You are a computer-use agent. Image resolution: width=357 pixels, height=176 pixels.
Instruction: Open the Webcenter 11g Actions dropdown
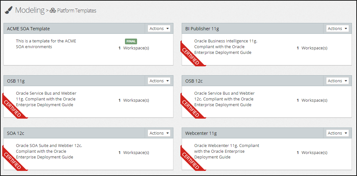(337, 133)
